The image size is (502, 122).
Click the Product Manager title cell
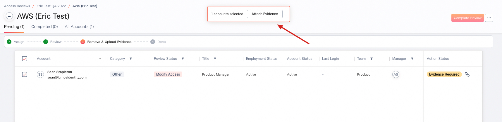coord(216,74)
